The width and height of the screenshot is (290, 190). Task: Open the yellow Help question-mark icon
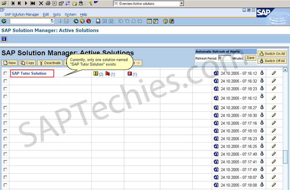point(165,21)
